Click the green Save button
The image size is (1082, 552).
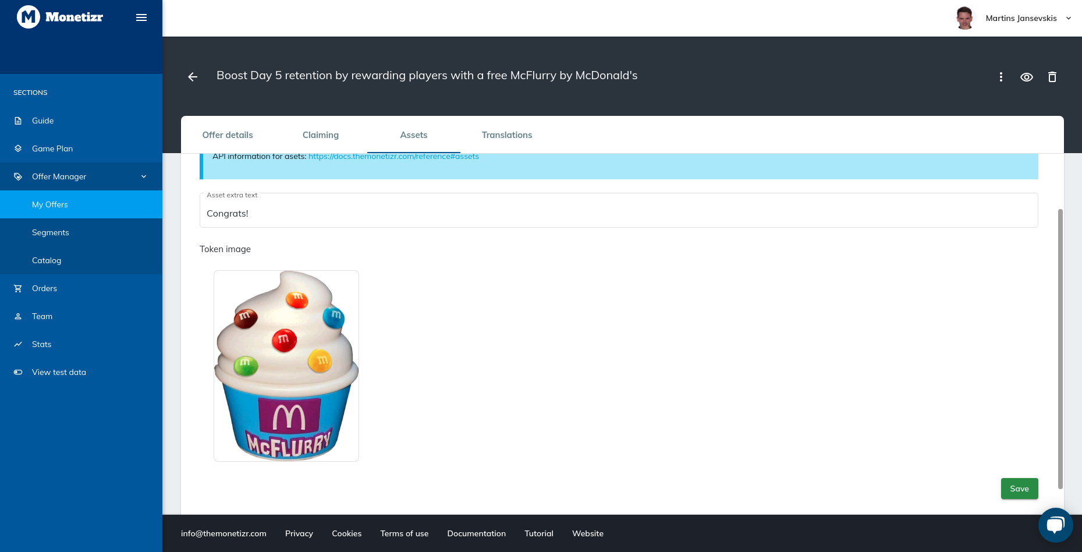click(x=1019, y=489)
